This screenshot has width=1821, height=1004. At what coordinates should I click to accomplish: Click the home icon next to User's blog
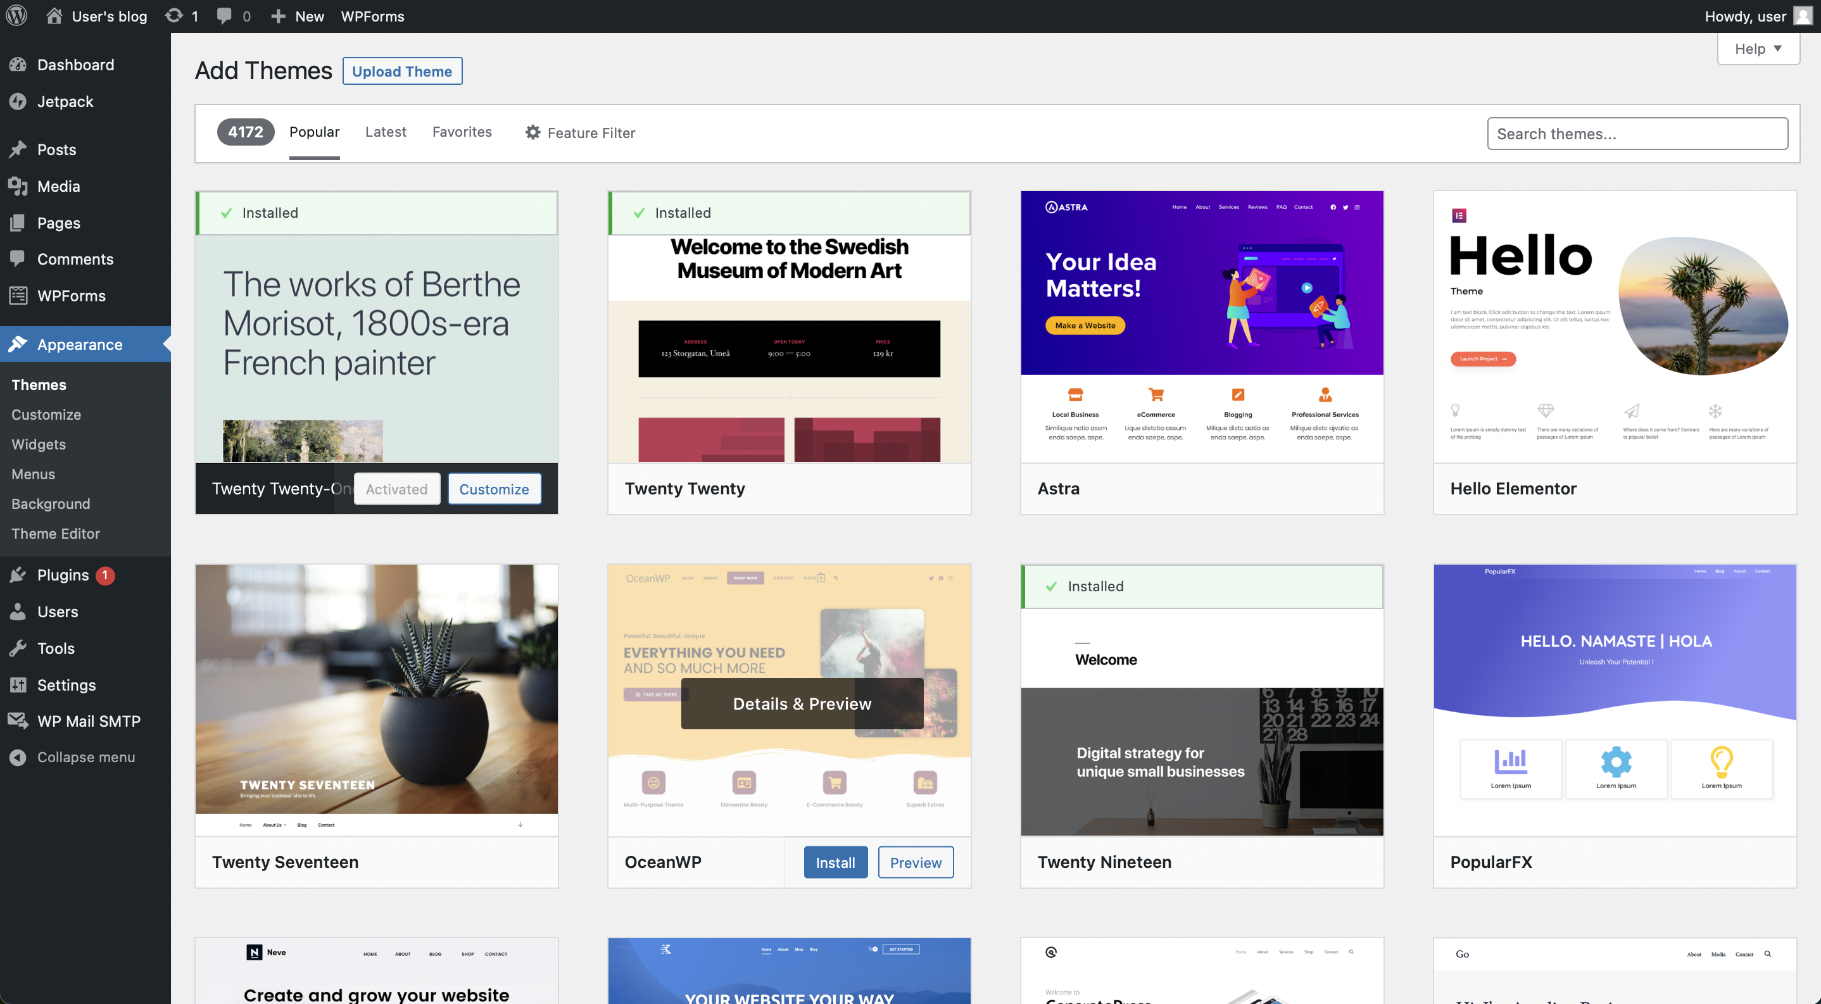coord(54,16)
